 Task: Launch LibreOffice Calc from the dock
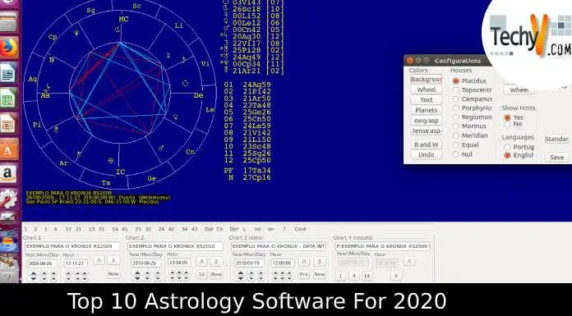pos(8,98)
